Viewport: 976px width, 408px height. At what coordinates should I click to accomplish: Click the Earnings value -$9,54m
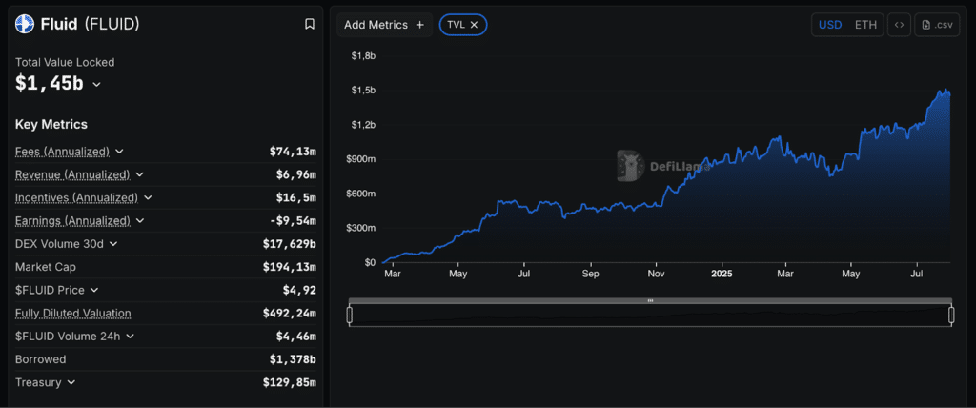(x=293, y=220)
